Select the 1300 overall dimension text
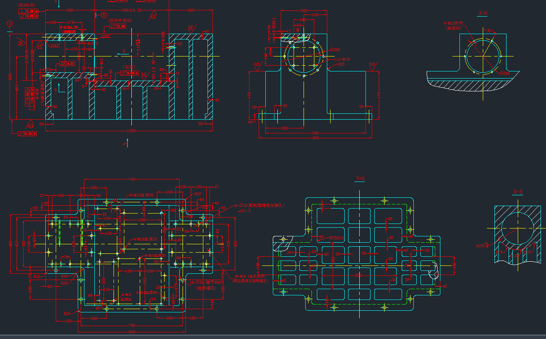This screenshot has width=546, height=339. (x=131, y=130)
